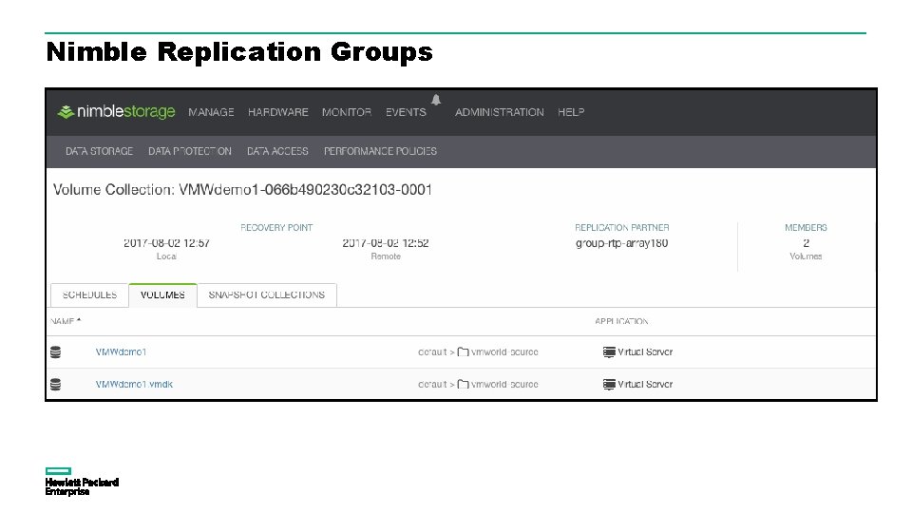Click vmworld-source folder in the VMWdemo1.vmdk row
The height and width of the screenshot is (513, 912).
pos(504,385)
